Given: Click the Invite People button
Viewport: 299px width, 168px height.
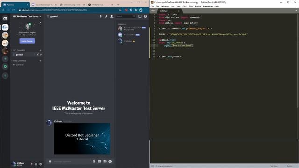Looking at the screenshot, I should point(27,41).
